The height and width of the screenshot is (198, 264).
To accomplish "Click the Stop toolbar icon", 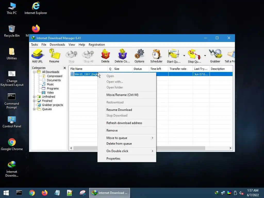I will (71, 56).
